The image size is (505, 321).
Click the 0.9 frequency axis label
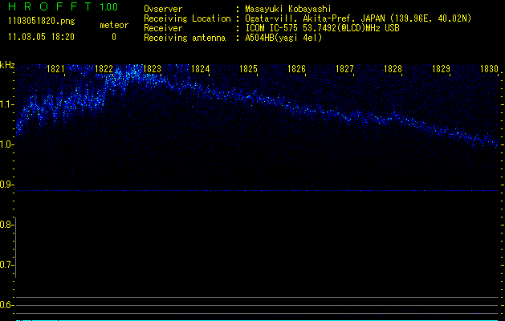[7, 185]
